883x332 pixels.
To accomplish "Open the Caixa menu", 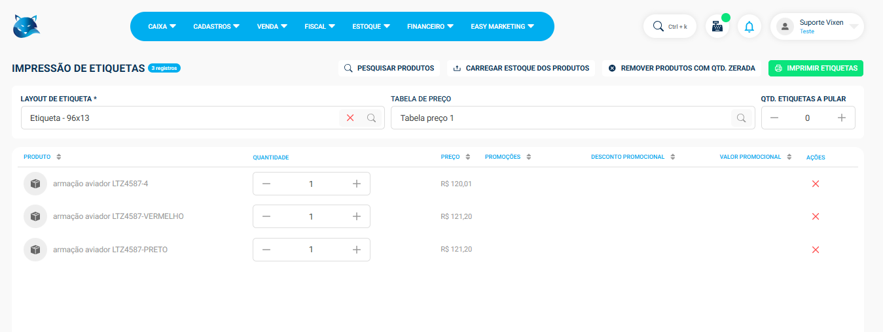I will coord(162,27).
